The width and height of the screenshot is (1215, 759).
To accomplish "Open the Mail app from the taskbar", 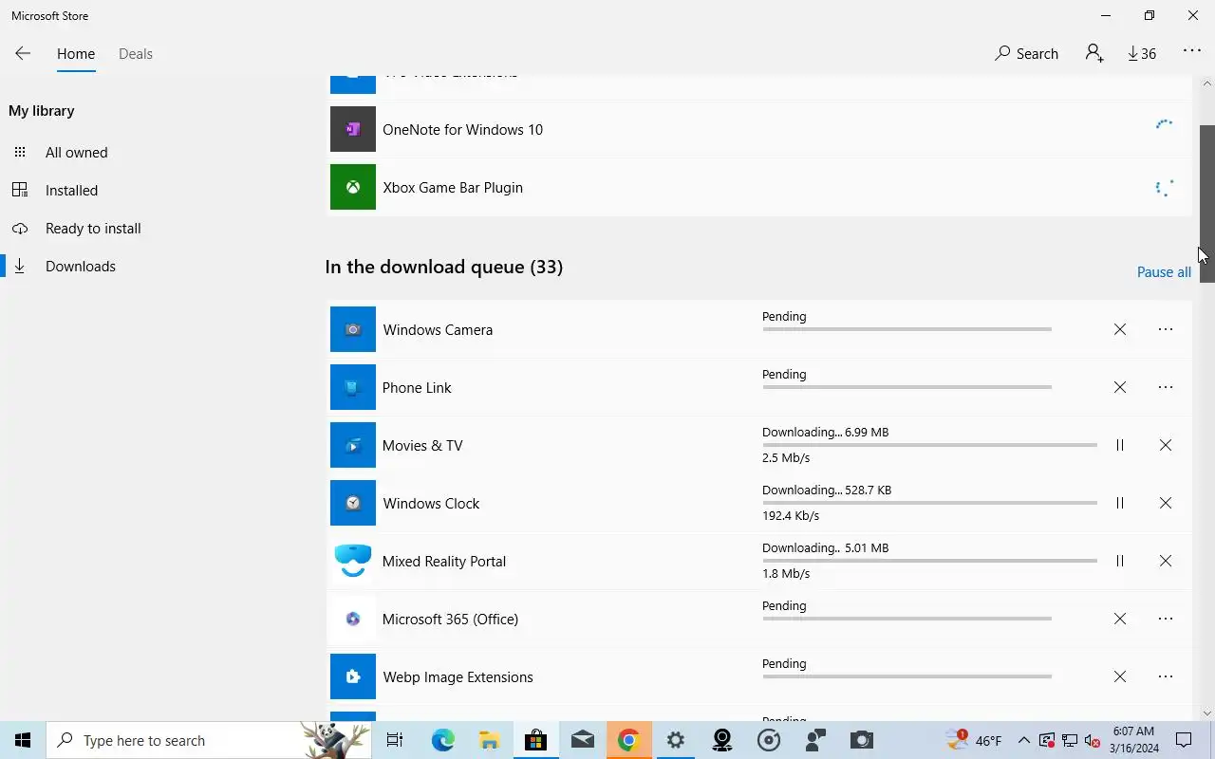I will 582,740.
